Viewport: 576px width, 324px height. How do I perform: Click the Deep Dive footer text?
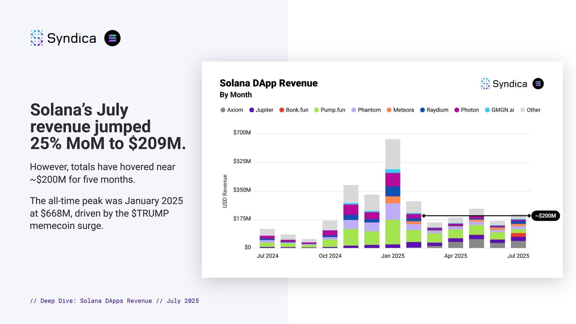[114, 301]
